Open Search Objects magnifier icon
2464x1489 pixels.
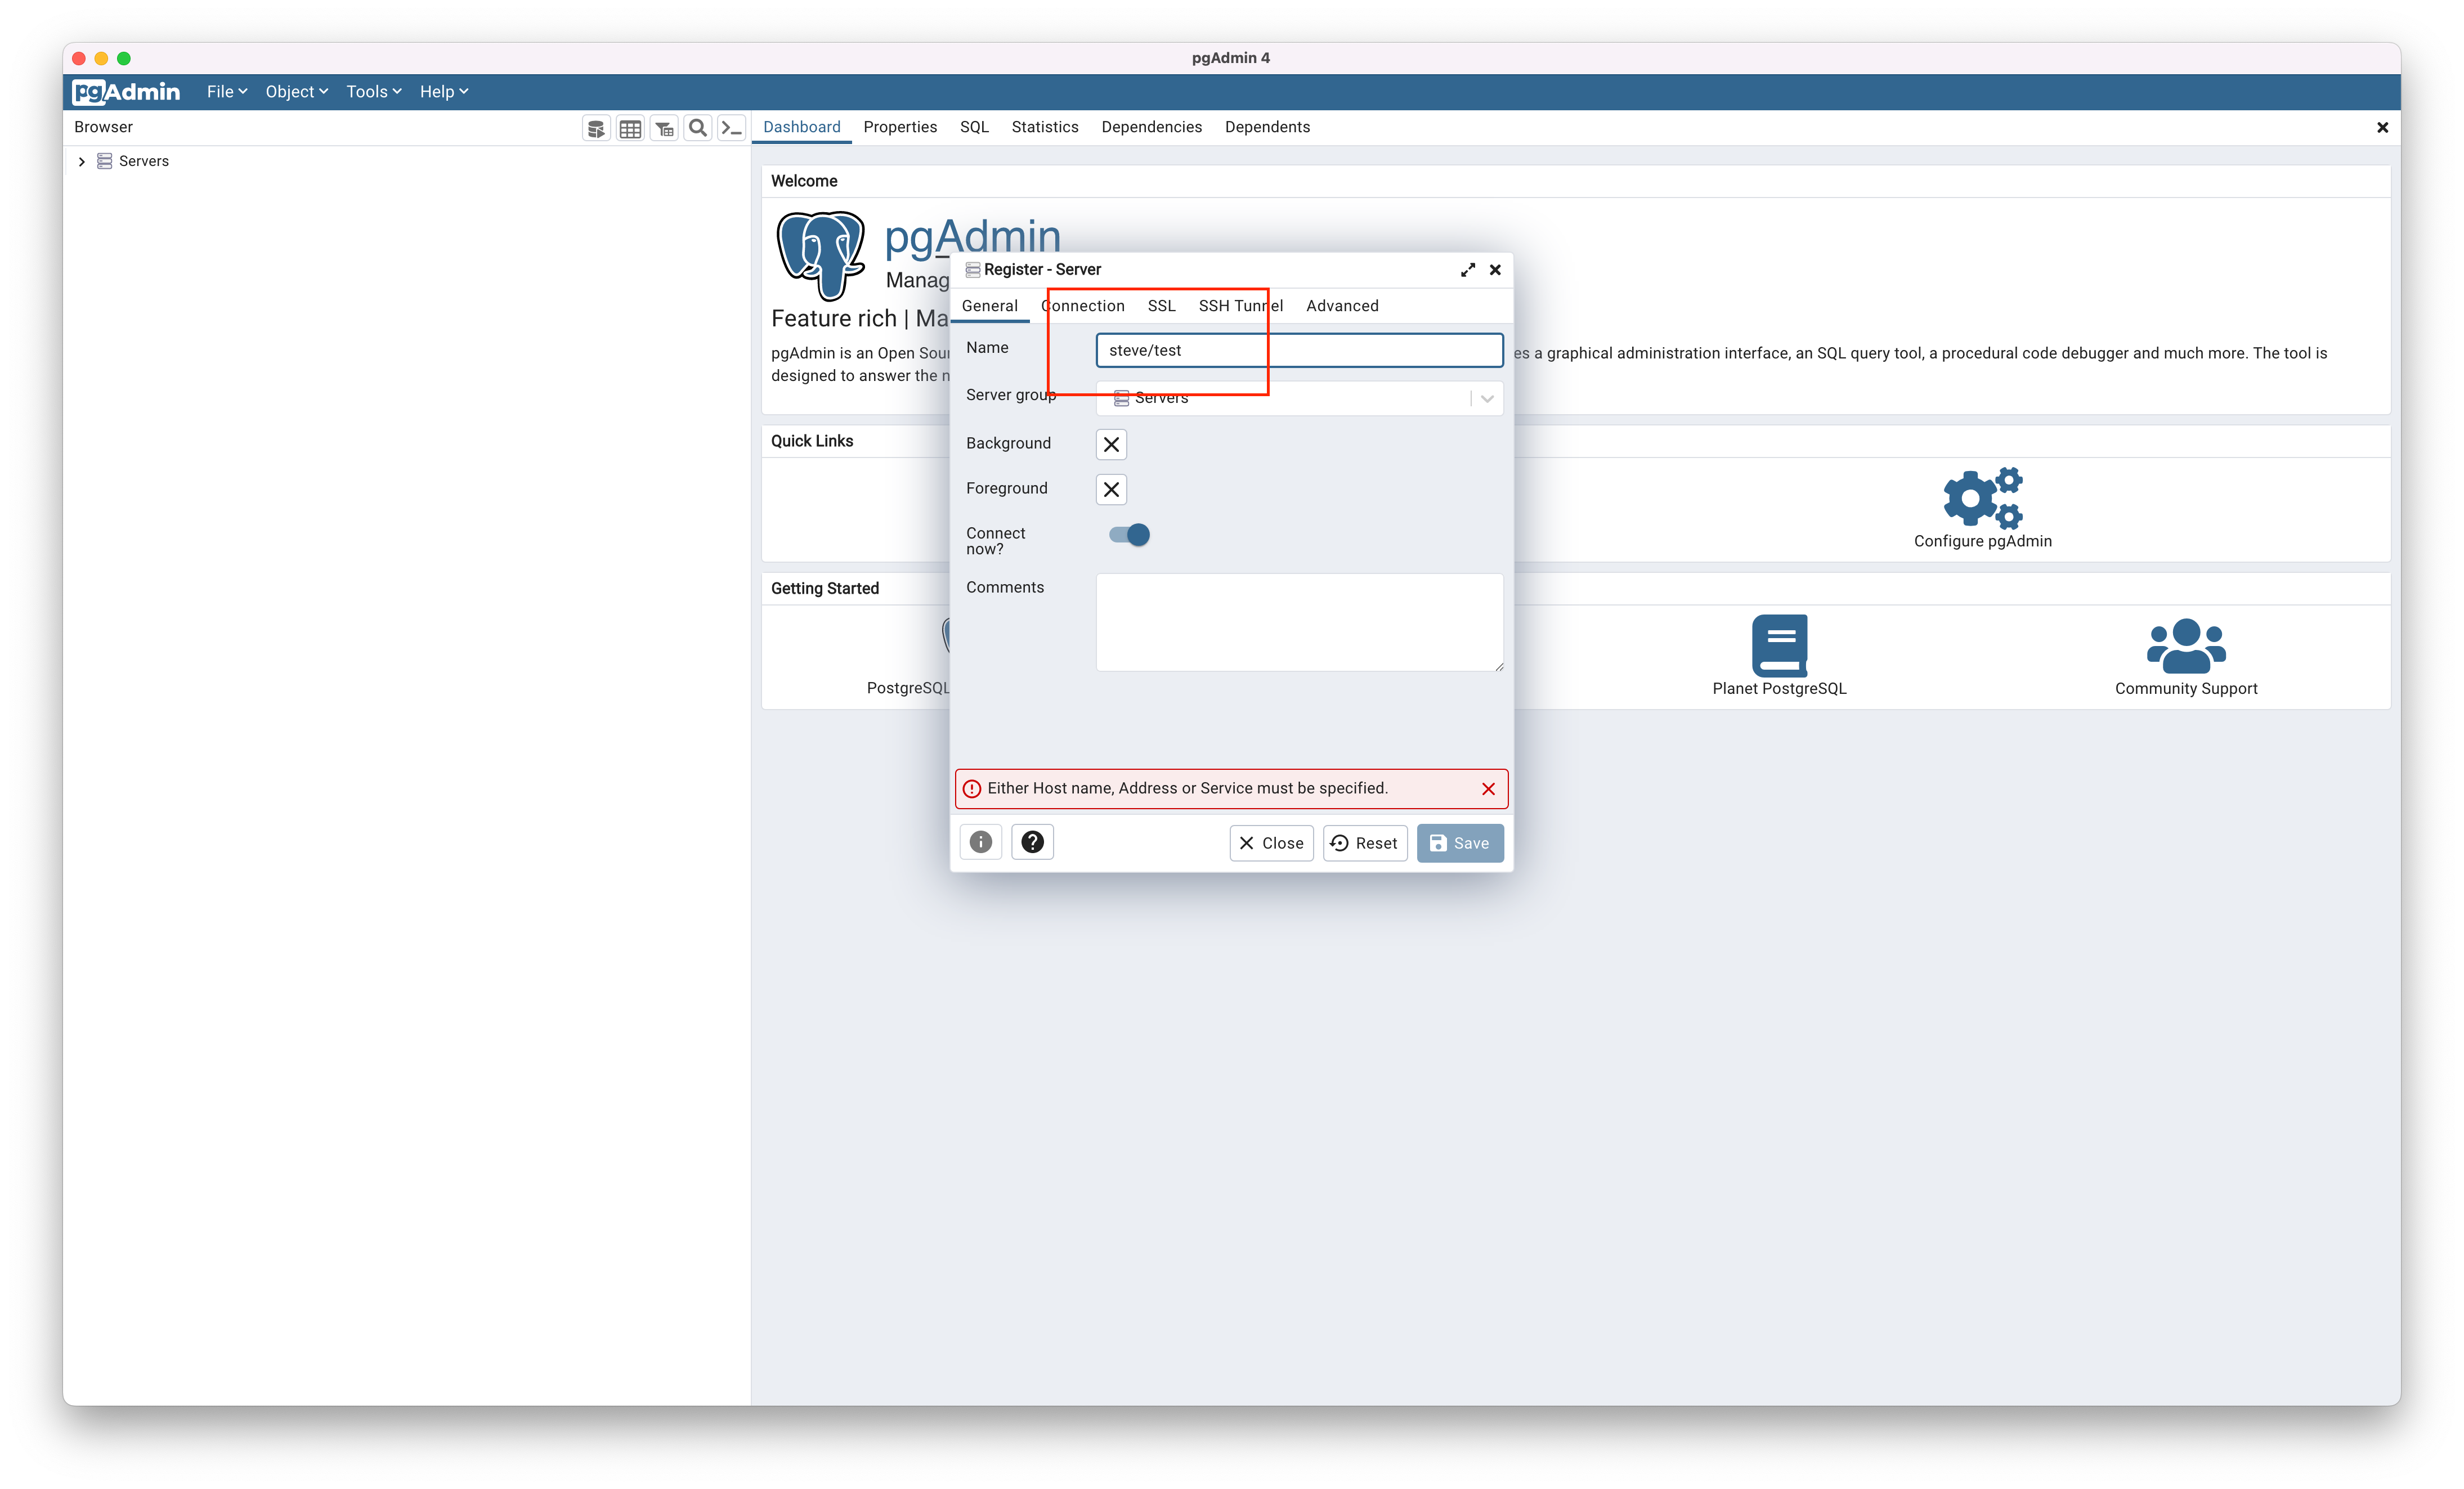pos(698,128)
